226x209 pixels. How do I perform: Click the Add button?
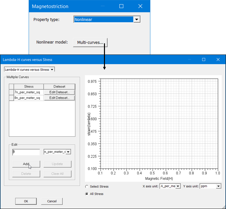coord(26,164)
